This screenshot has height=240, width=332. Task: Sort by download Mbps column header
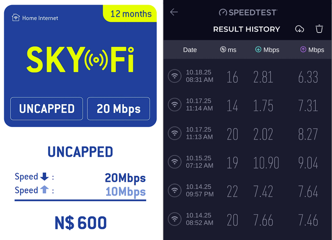(267, 50)
